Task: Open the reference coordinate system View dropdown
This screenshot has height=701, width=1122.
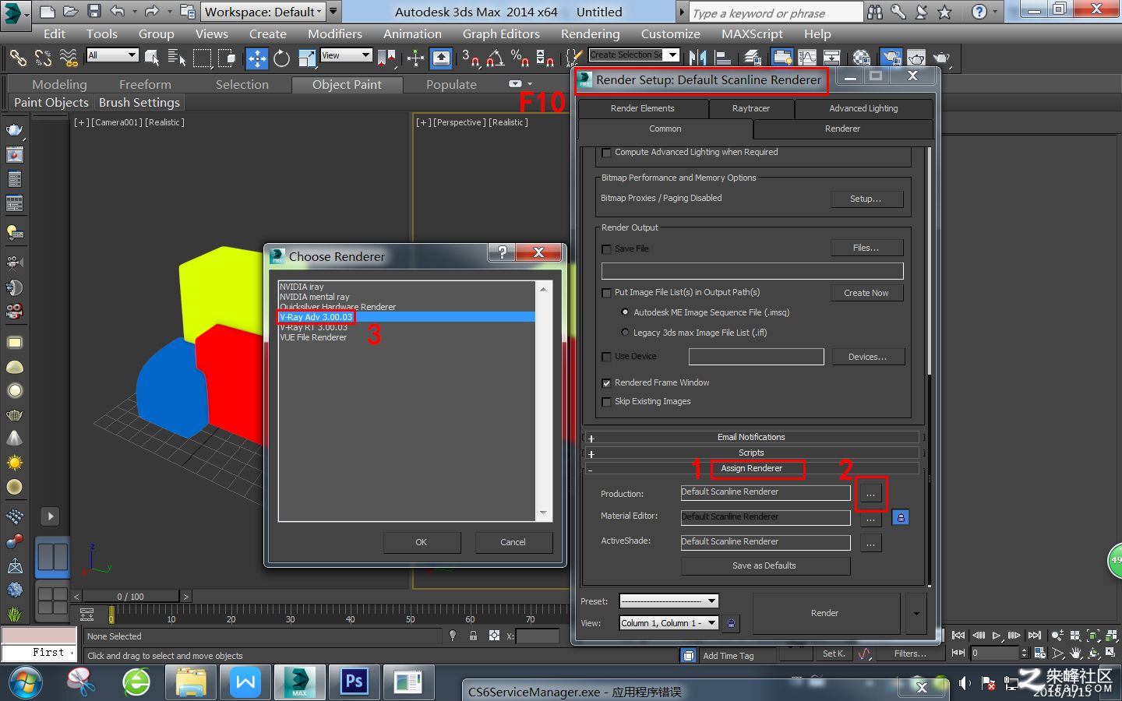Action: [x=346, y=55]
